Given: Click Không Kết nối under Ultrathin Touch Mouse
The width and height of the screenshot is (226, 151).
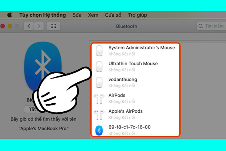Looking at the screenshot, I should tap(121, 70).
